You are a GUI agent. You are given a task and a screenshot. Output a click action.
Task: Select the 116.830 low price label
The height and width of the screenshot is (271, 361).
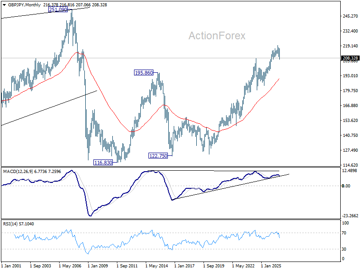click(103, 163)
